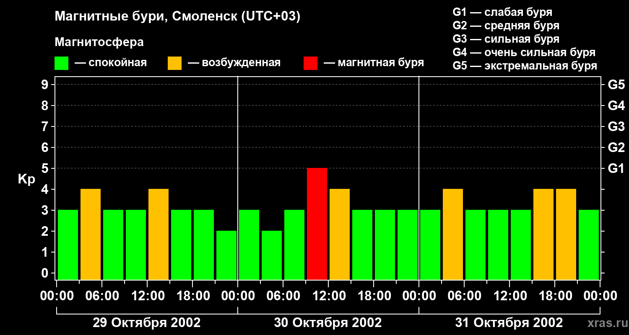Select the orange 03:00–06:00 bar on 29 Октября
This screenshot has height=335, width=629.
[91, 234]
